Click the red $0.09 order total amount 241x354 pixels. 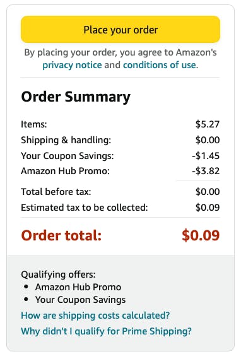201,235
